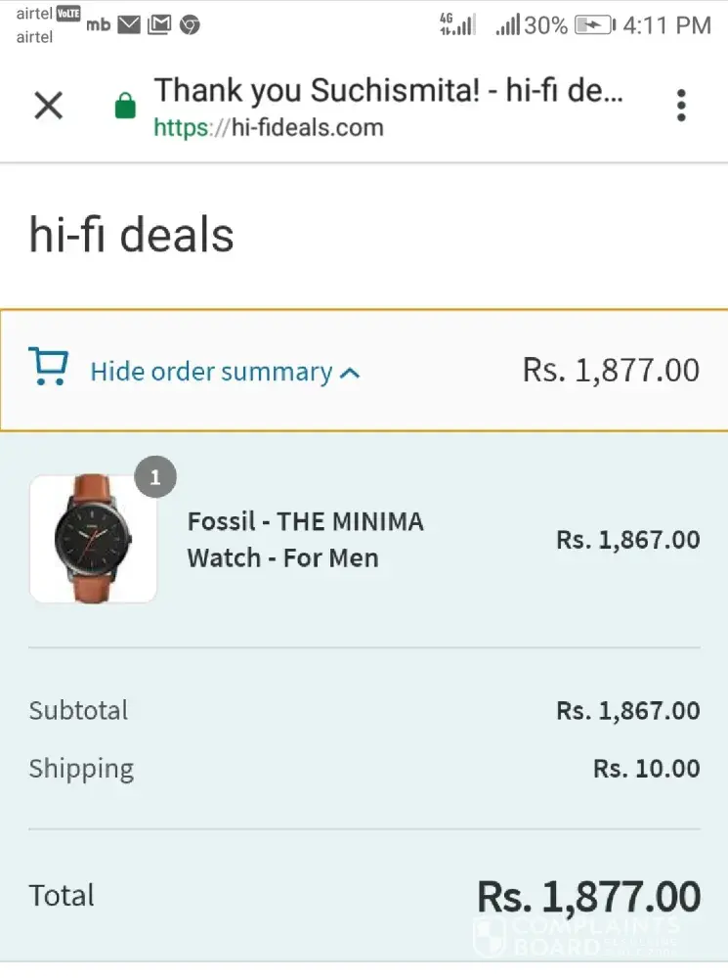Tap the envelope message notification icon
728x978 pixels.
[128, 25]
